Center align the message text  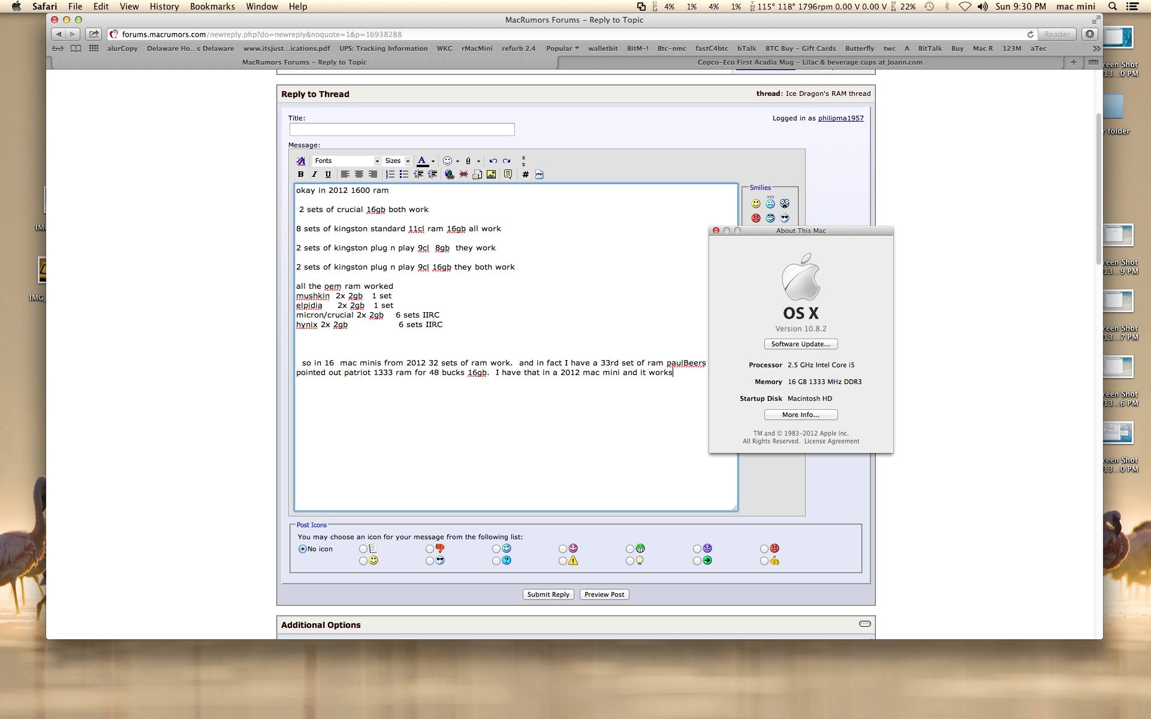click(x=358, y=174)
